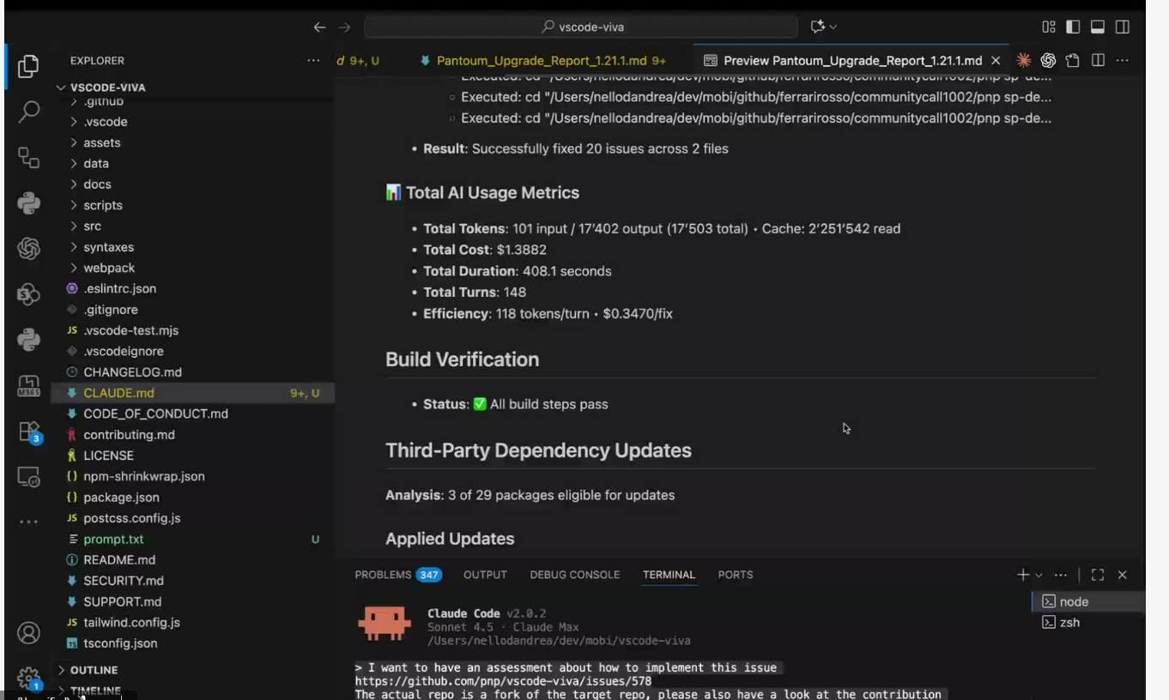1169x700 pixels.
Task: Expand the OUTLINE section
Action: point(94,670)
